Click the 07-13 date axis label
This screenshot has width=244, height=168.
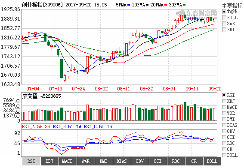click(x=56, y=89)
